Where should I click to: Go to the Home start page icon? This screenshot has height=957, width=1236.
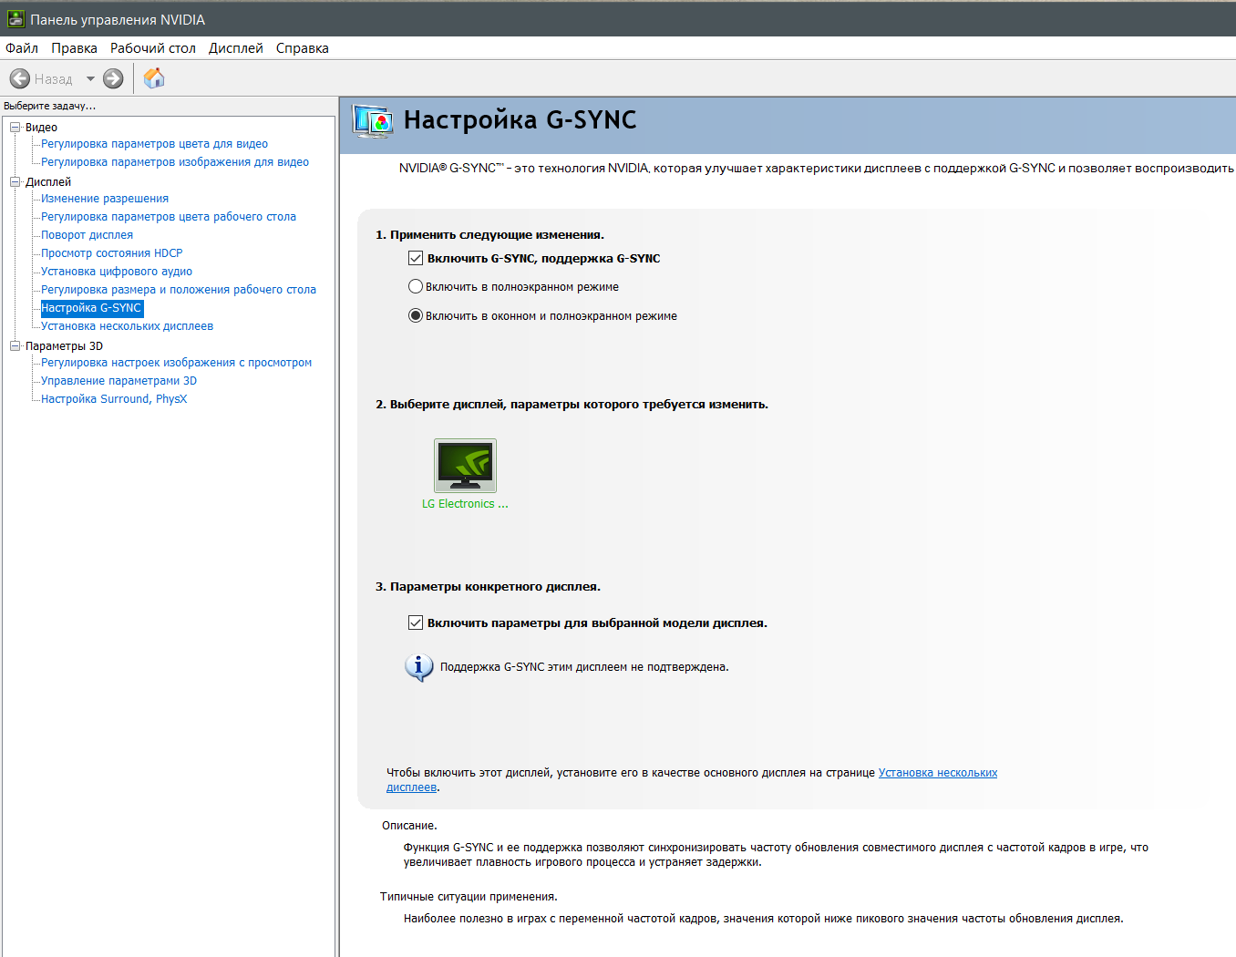(x=154, y=78)
